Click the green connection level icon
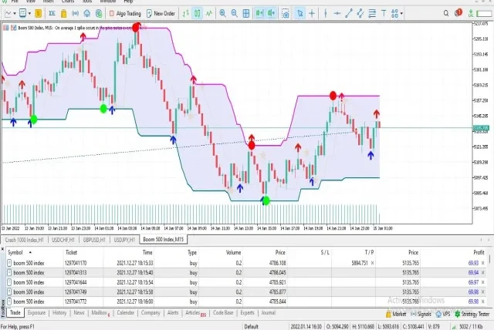The width and height of the screenshot is (494, 330). click(x=471, y=14)
